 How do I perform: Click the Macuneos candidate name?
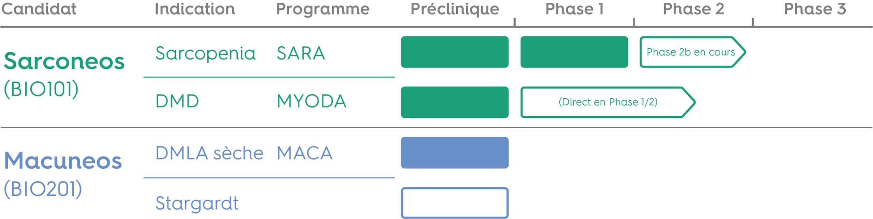(x=63, y=161)
